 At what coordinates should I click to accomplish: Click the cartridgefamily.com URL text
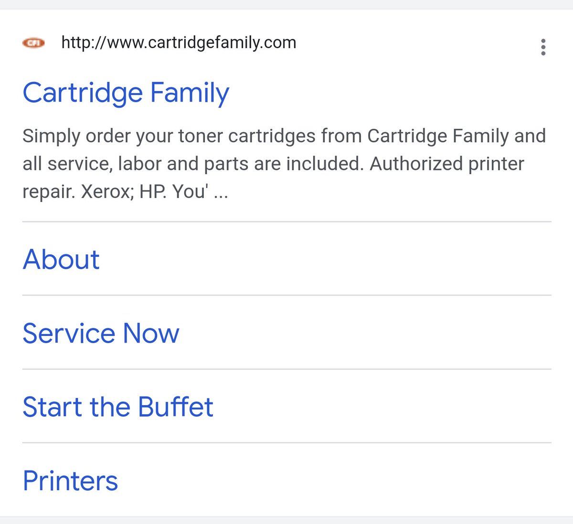[x=179, y=42]
